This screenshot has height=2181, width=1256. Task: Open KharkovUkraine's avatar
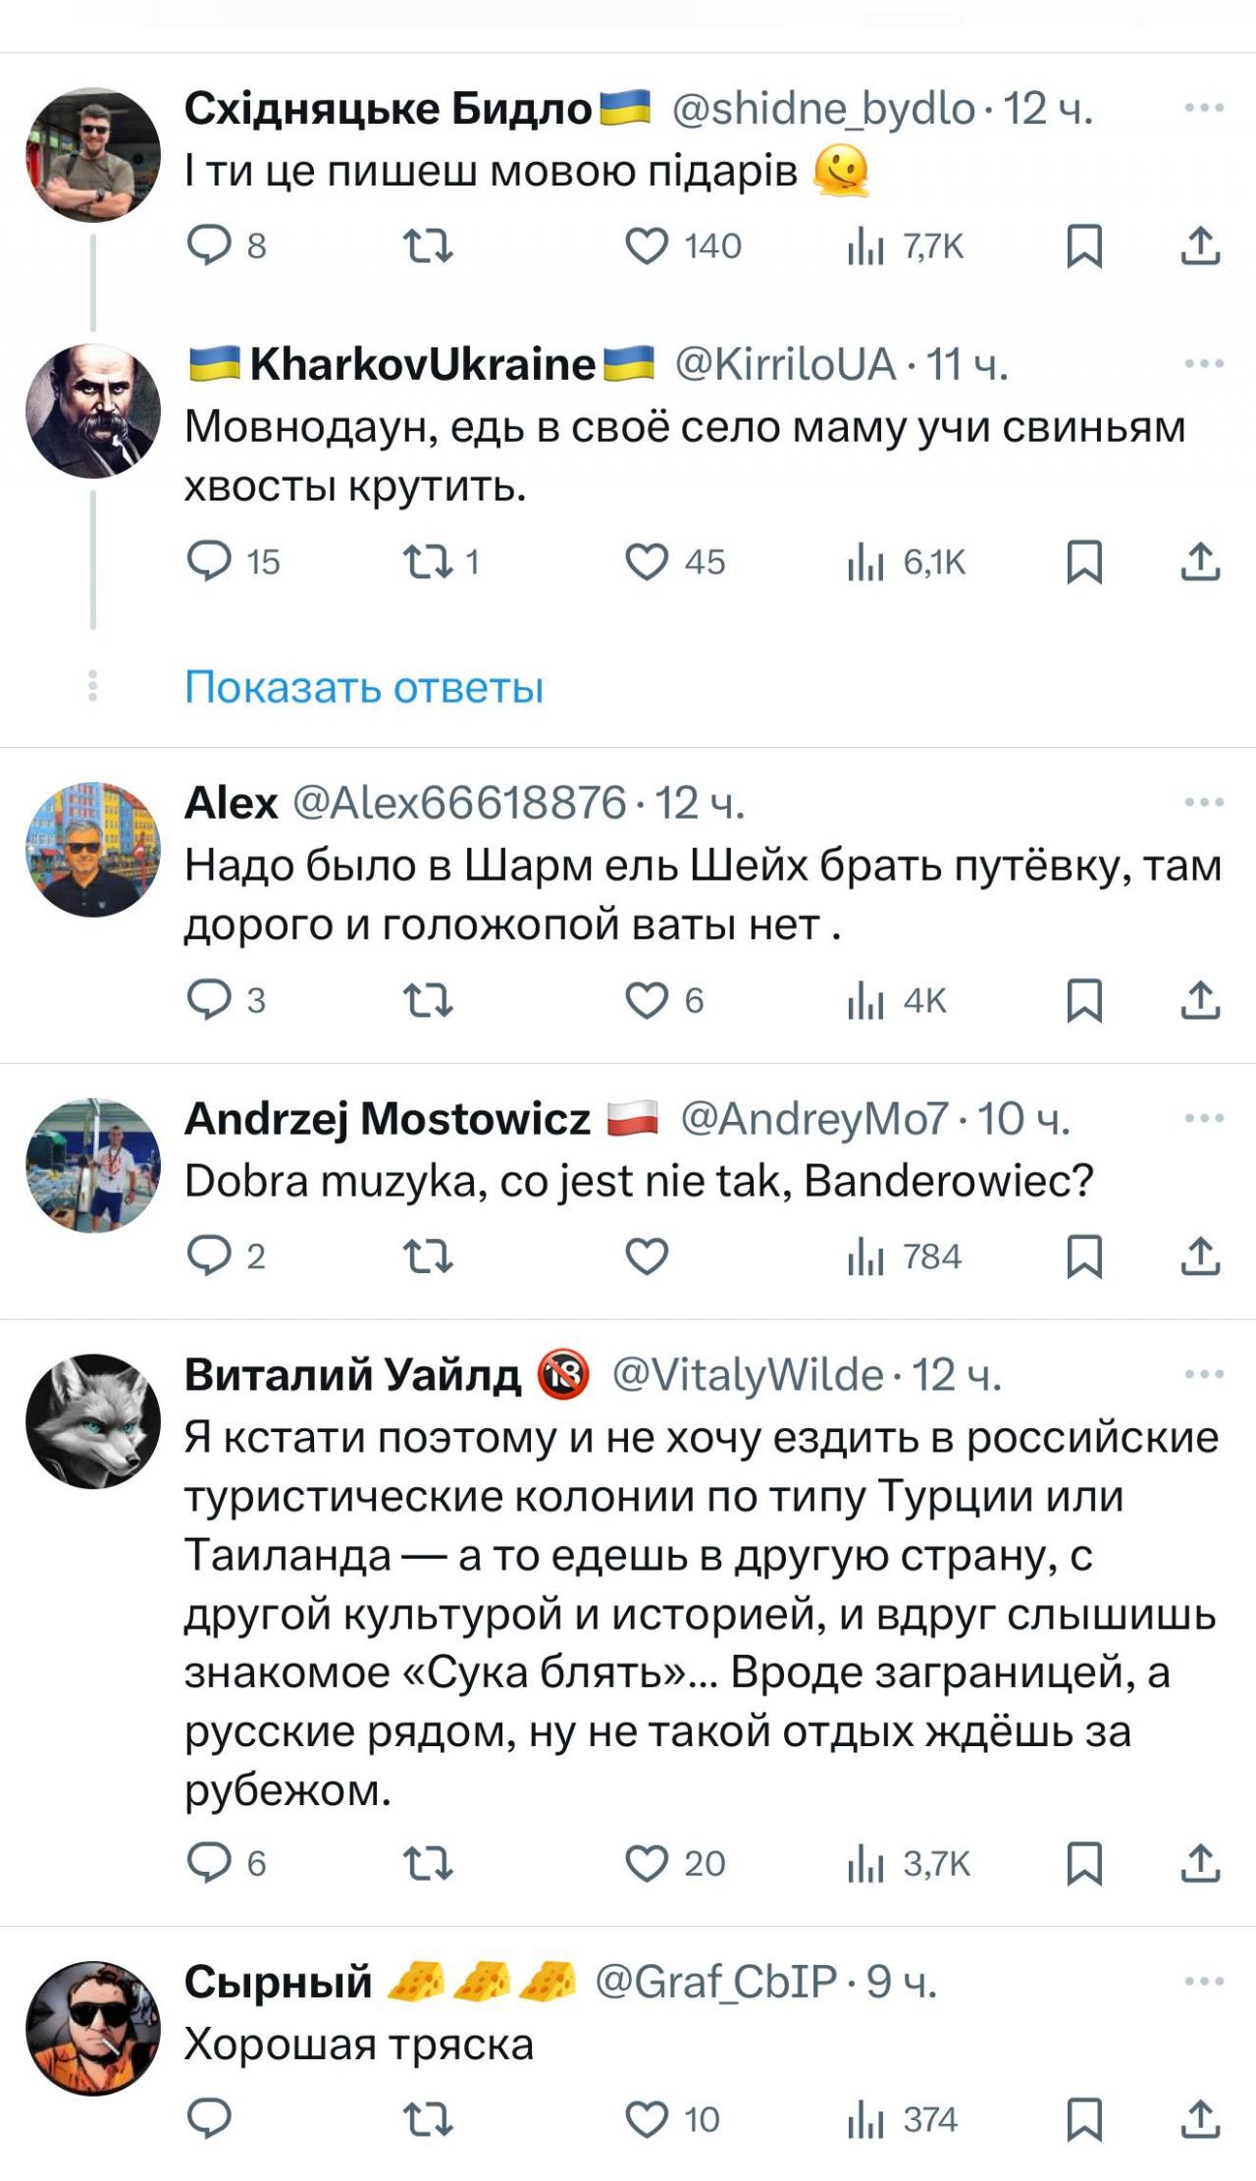pyautogui.click(x=93, y=407)
